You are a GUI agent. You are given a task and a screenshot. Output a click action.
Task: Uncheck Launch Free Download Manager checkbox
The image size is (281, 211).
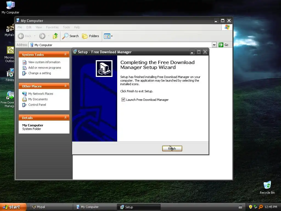click(123, 99)
